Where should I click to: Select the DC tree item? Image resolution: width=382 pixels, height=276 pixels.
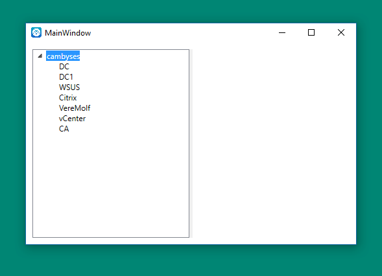[64, 67]
